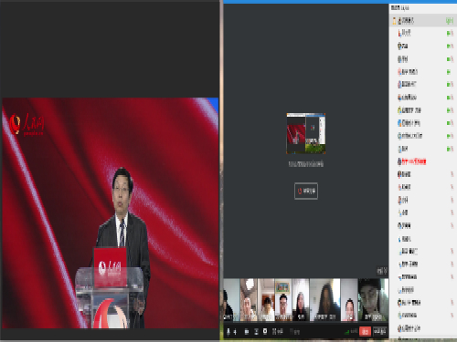Toggle the green mic indicator of the second participant
Image resolution: width=457 pixels, height=342 pixels.
450,33
